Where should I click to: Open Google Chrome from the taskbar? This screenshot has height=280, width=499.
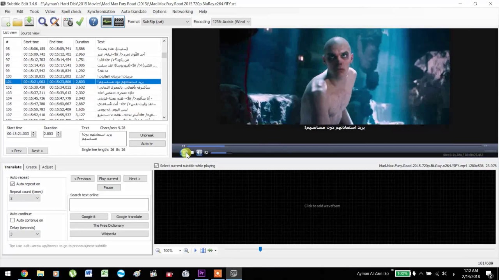24,273
